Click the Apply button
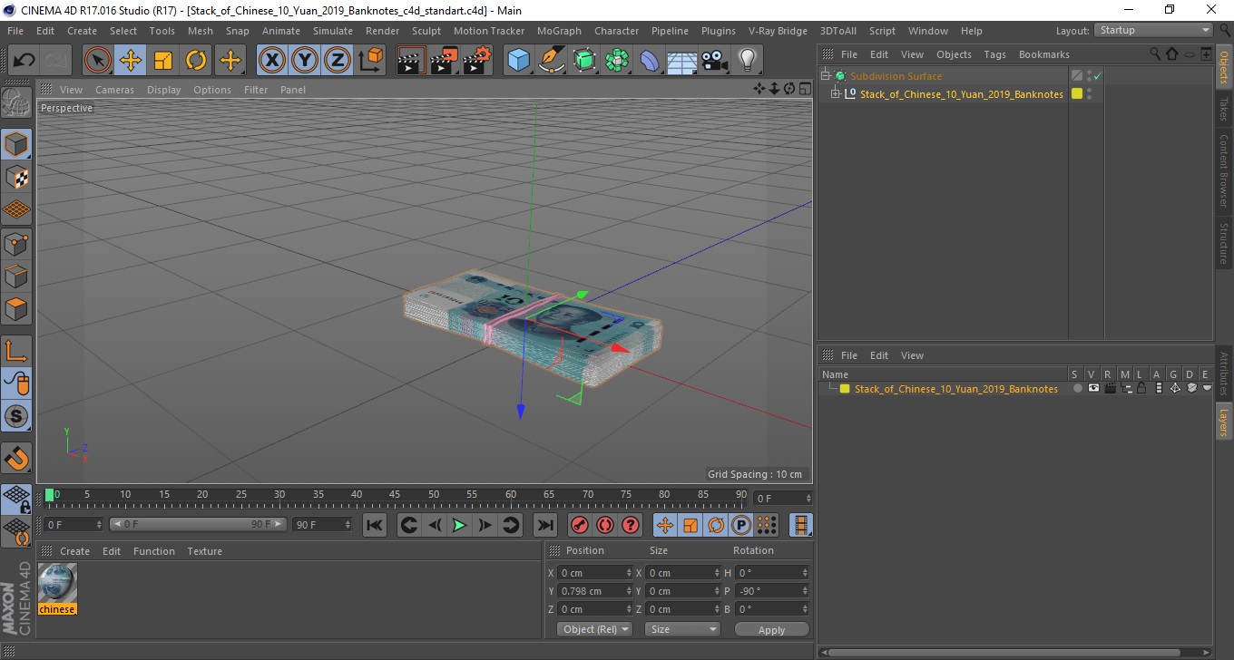 click(x=771, y=630)
